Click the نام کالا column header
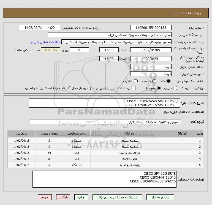Screen dimensions: 212x205 (130, 134)
